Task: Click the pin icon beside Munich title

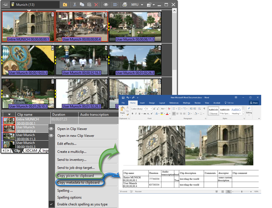Action: coord(5,5)
